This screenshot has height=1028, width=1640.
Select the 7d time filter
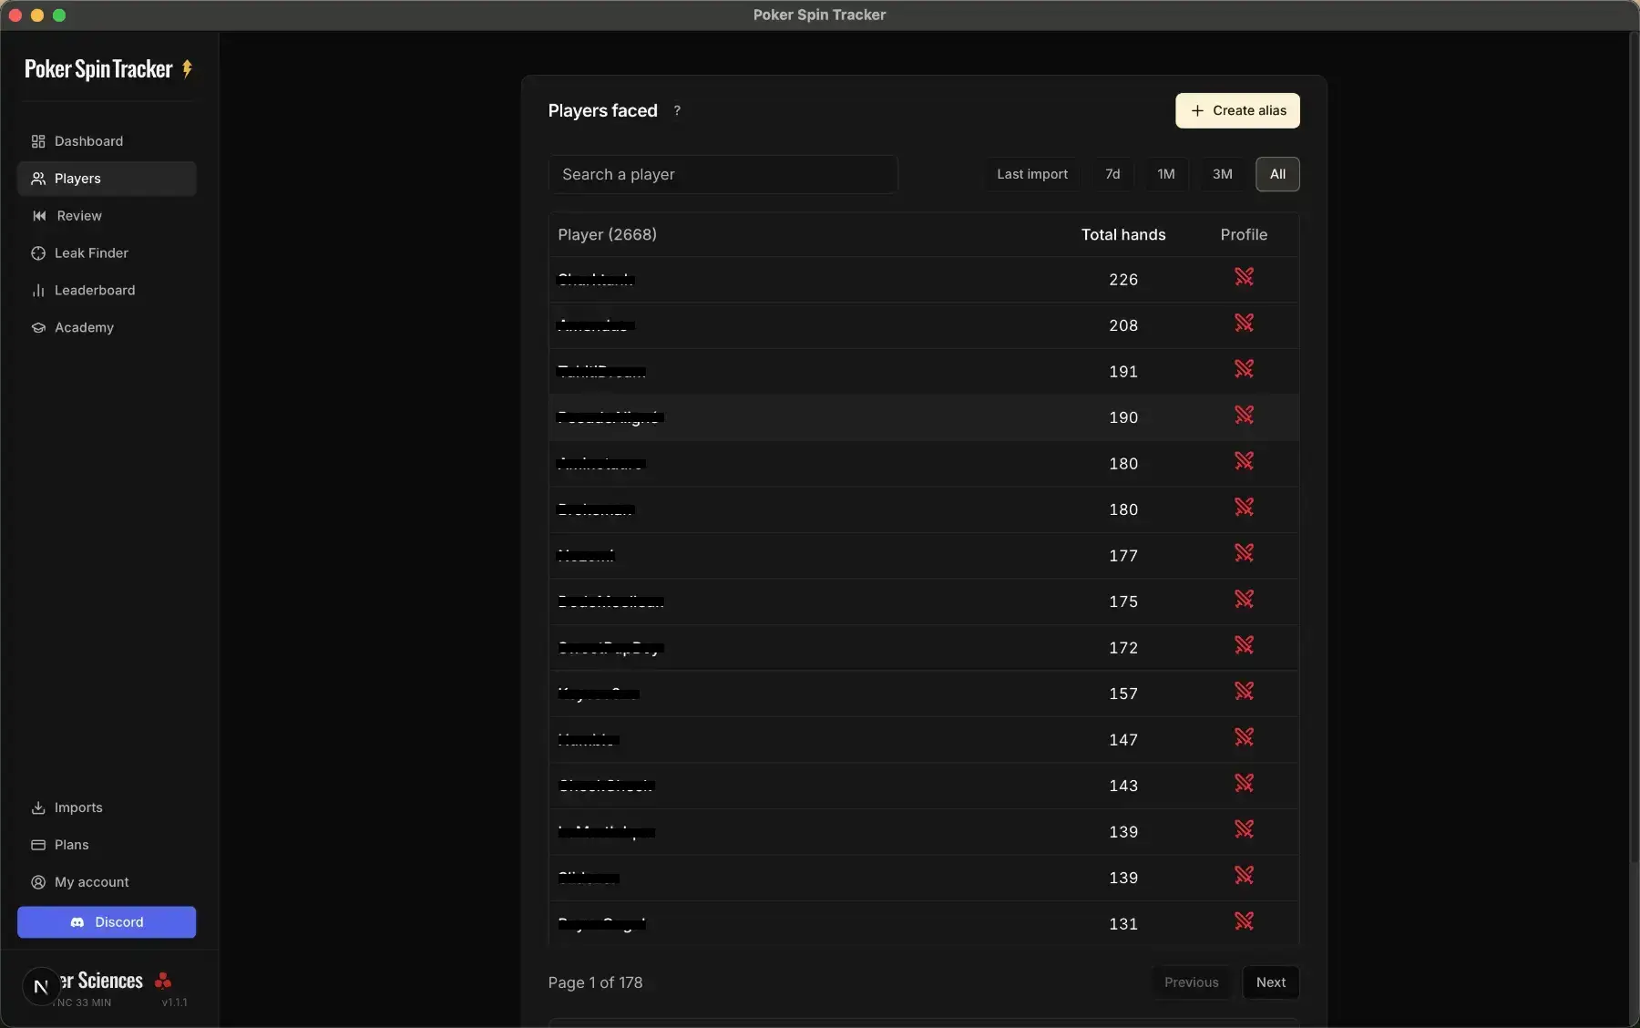[x=1112, y=174]
